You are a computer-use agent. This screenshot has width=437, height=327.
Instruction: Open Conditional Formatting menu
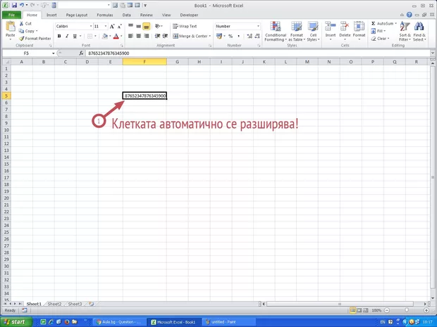coord(276,32)
